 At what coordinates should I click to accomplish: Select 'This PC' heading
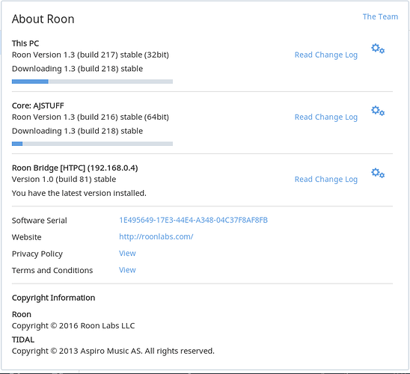[25, 43]
